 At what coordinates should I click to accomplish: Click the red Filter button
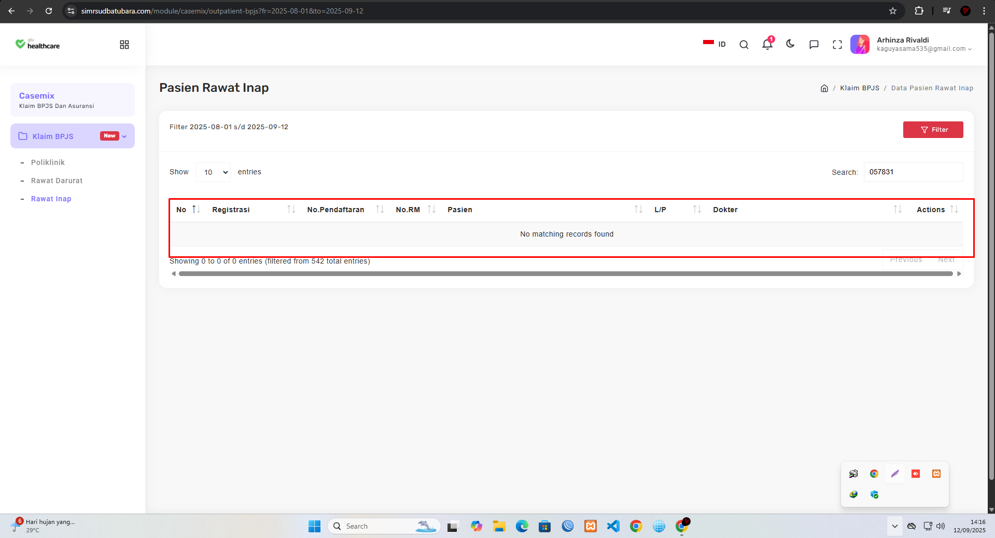tap(933, 130)
